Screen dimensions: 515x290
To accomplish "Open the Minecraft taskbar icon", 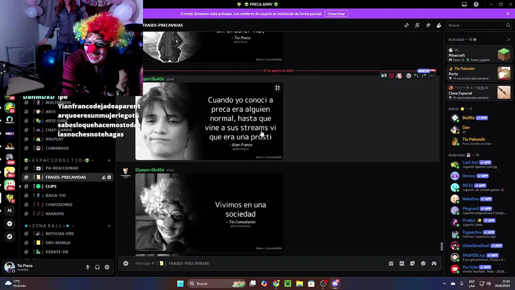I will point(288,284).
